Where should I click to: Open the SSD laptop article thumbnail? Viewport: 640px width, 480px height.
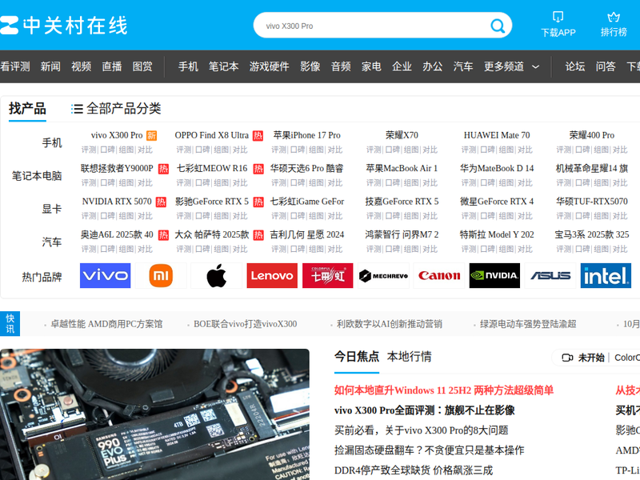coord(154,414)
